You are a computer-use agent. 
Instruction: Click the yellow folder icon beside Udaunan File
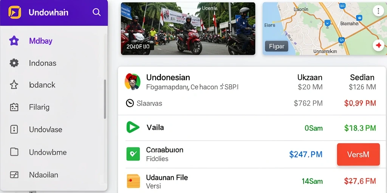point(133,181)
